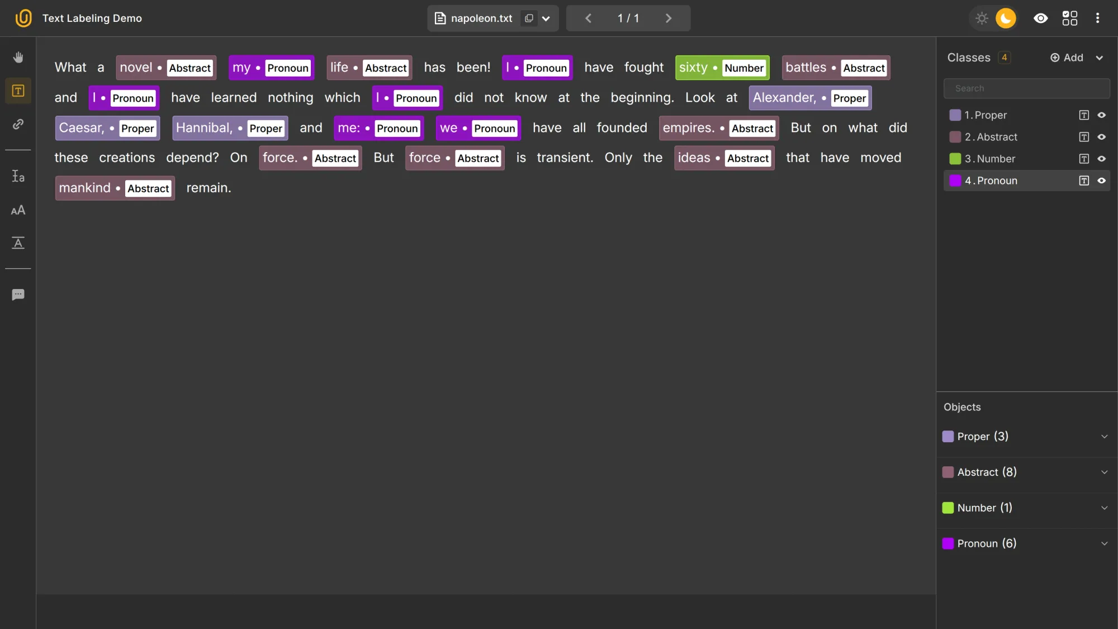
Task: Select the 2. Abstract class
Action: coord(1026,137)
